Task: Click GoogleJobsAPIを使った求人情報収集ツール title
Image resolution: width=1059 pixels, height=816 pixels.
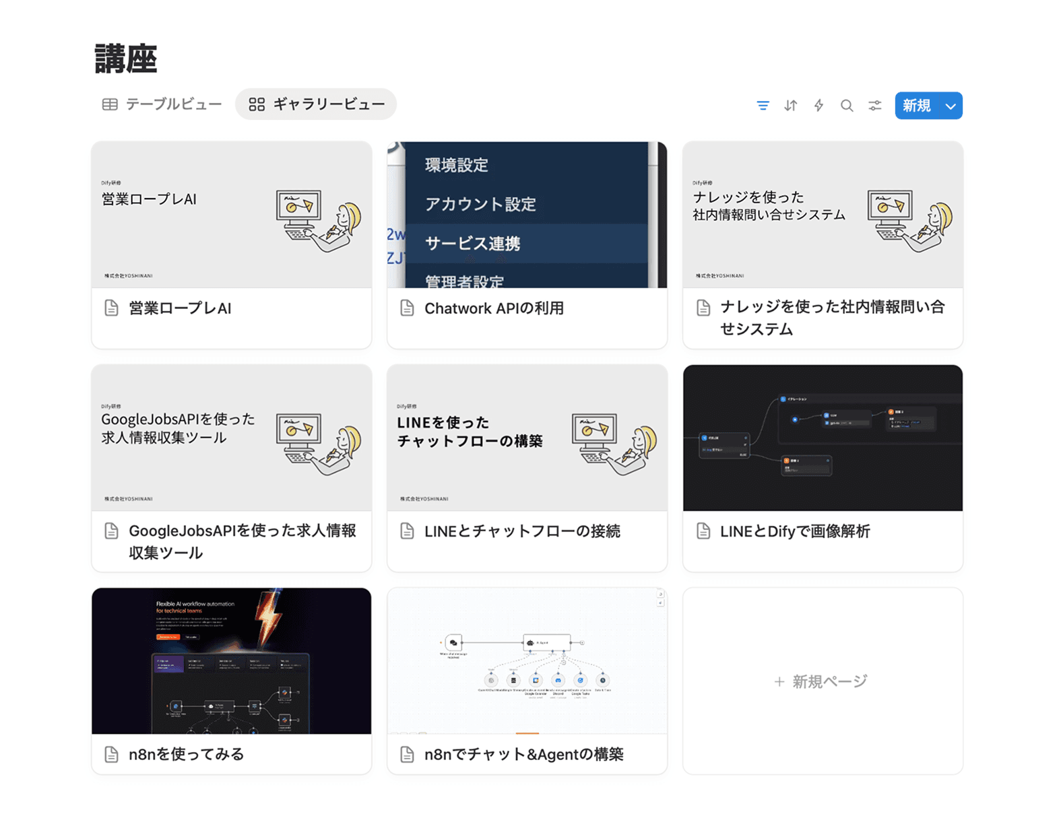Action: 243,541
